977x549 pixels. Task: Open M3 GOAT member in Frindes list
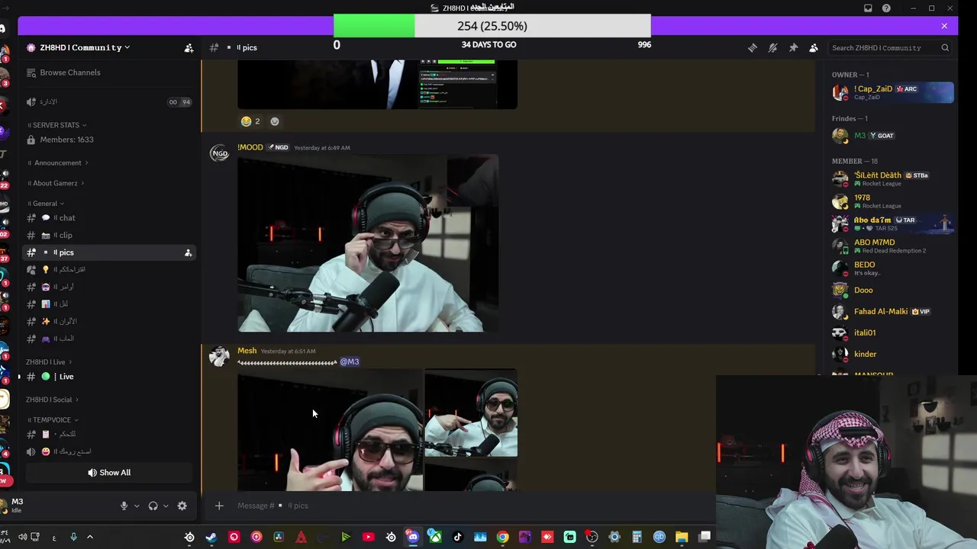[892, 136]
